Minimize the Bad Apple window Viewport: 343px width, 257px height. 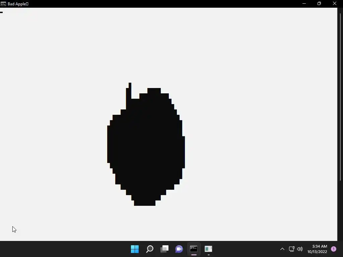(304, 3)
